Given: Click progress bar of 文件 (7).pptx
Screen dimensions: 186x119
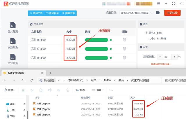Looking at the screenshot, I should [x=96, y=49].
